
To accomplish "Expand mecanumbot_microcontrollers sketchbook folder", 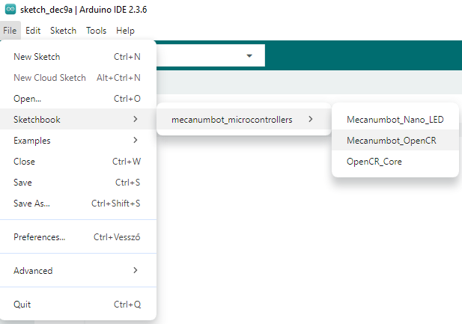I will (x=244, y=119).
